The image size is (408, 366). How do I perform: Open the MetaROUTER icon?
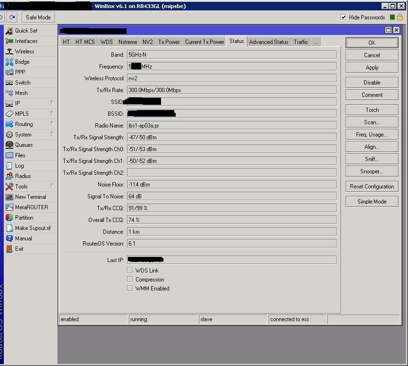pos(9,207)
